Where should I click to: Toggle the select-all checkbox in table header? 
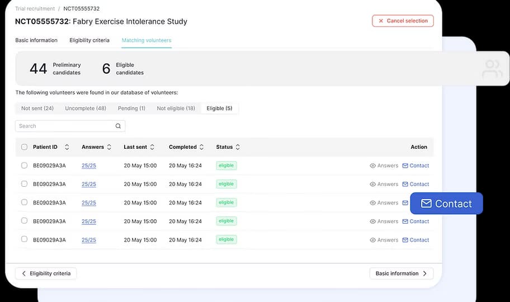pos(24,147)
